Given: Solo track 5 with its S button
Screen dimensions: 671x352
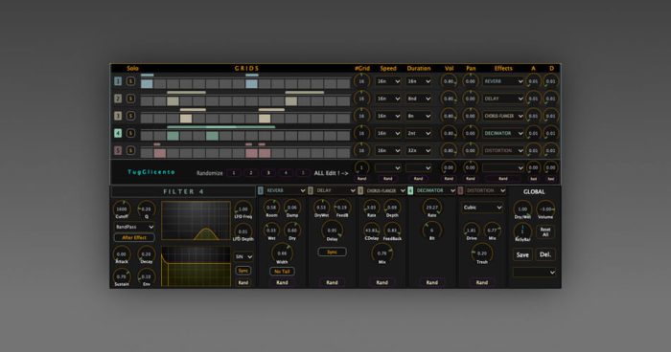Looking at the screenshot, I should coord(130,150).
